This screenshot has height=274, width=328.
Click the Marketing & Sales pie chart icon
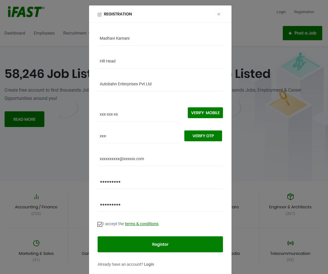[x=36, y=243]
